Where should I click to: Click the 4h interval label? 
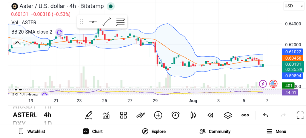pos(48,115)
